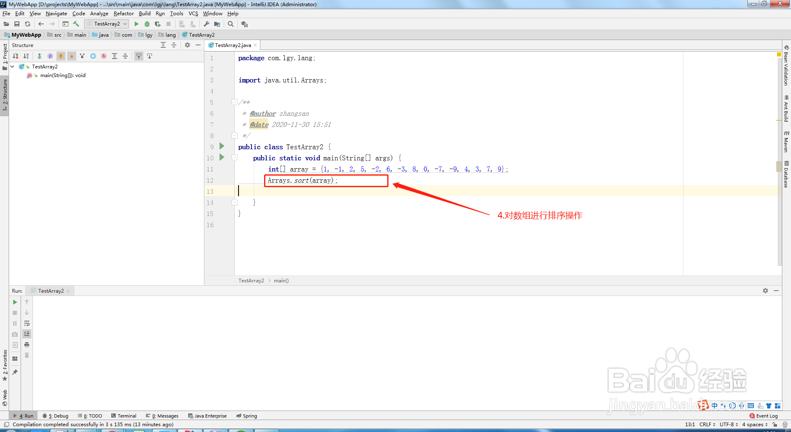Image resolution: width=791 pixels, height=432 pixels.
Task: Open Project Structure icon in toolbar
Action: coord(217,24)
